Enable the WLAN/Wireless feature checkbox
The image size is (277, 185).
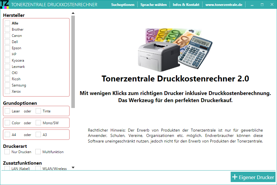38,168
